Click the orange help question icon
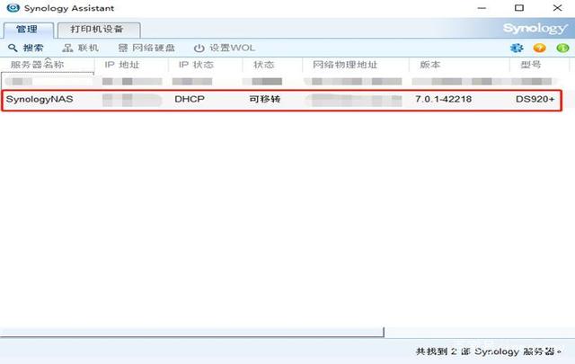The width and height of the screenshot is (575, 364). click(539, 48)
